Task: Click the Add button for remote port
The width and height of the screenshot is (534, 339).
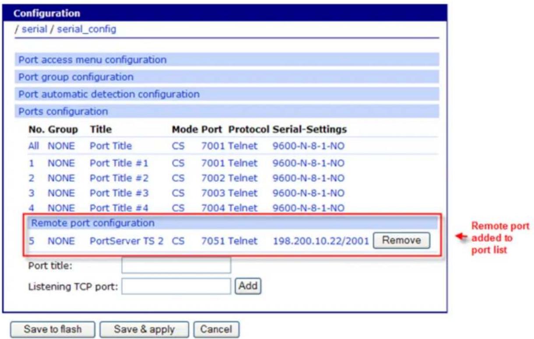Action: tap(248, 287)
